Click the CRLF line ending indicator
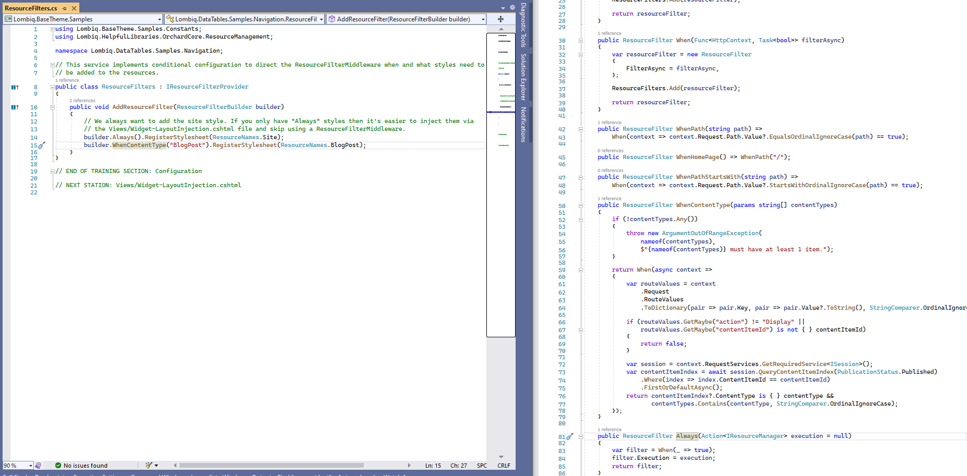 pyautogui.click(x=504, y=466)
